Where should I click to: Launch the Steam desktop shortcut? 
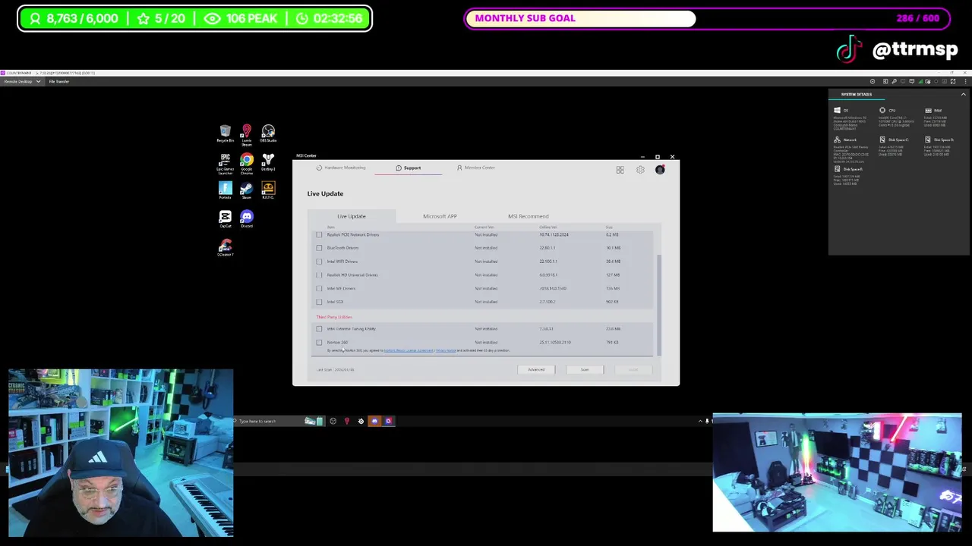tap(247, 190)
